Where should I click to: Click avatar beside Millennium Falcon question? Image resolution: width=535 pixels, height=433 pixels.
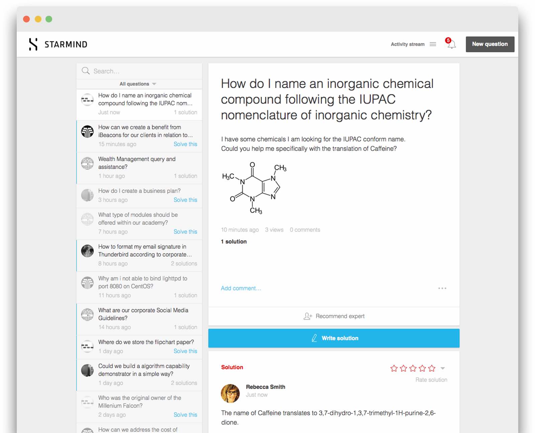click(87, 402)
